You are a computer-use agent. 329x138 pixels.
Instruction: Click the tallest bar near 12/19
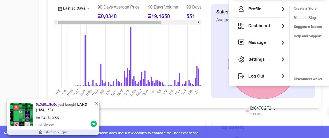131,57
